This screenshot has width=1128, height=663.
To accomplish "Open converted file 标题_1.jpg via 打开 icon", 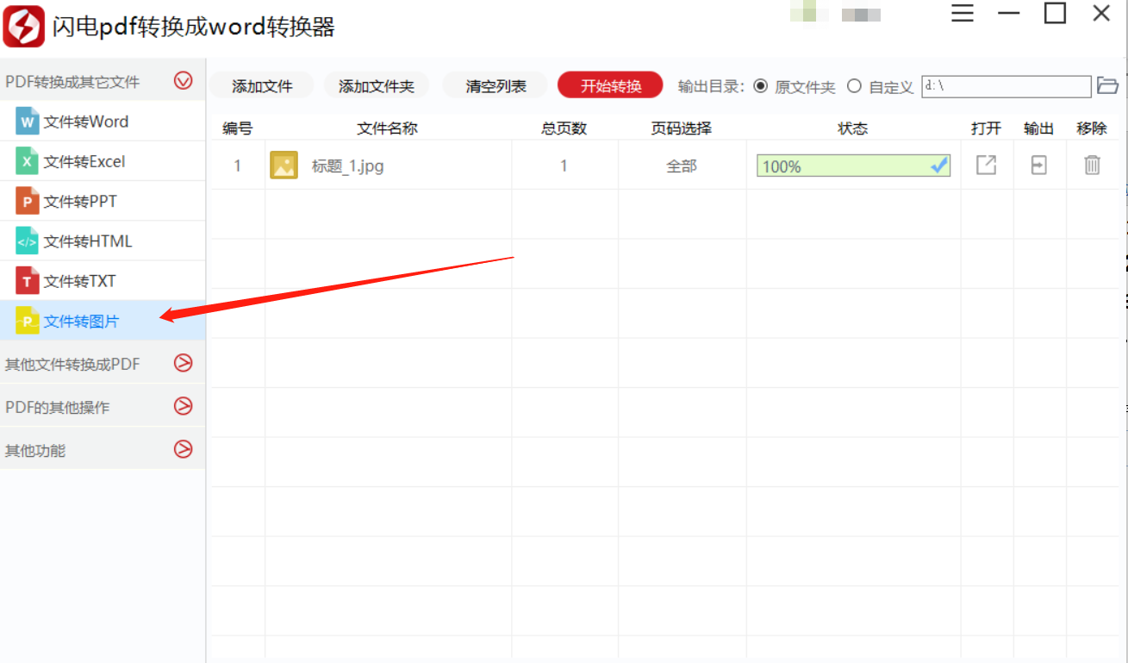I will [x=986, y=165].
